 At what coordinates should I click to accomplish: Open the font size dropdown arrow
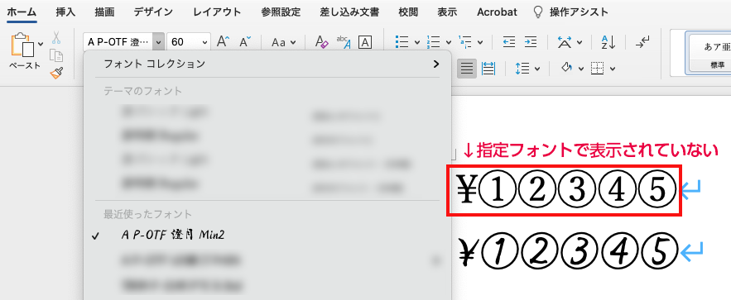tap(204, 42)
